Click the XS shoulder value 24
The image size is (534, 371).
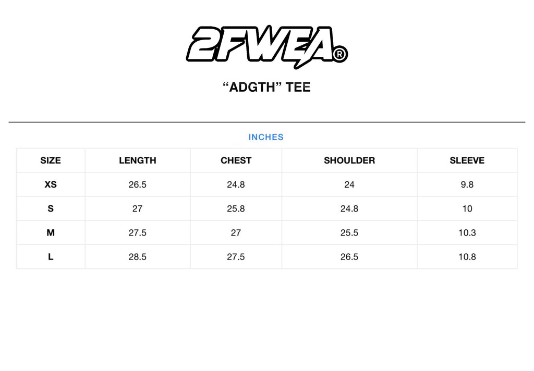point(349,184)
